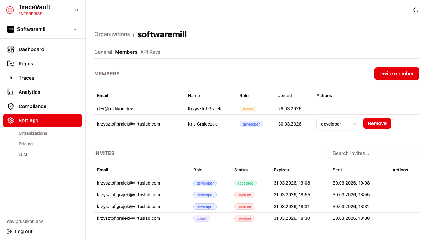Go to Organizations breadcrumb link
Viewport: 428px width, 240px height.
112,34
